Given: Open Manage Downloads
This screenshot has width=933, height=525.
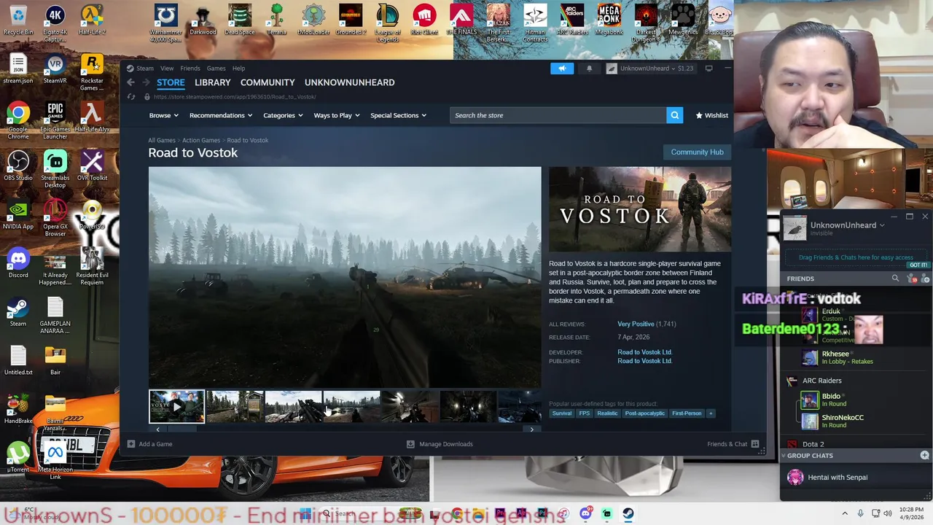Looking at the screenshot, I should point(440,444).
